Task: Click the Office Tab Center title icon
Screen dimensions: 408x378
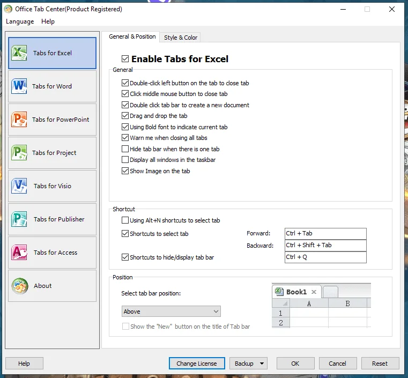Action: (8, 9)
